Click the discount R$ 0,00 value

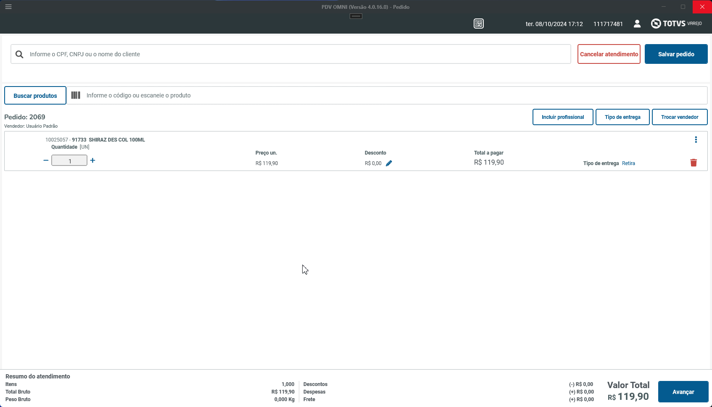click(373, 163)
